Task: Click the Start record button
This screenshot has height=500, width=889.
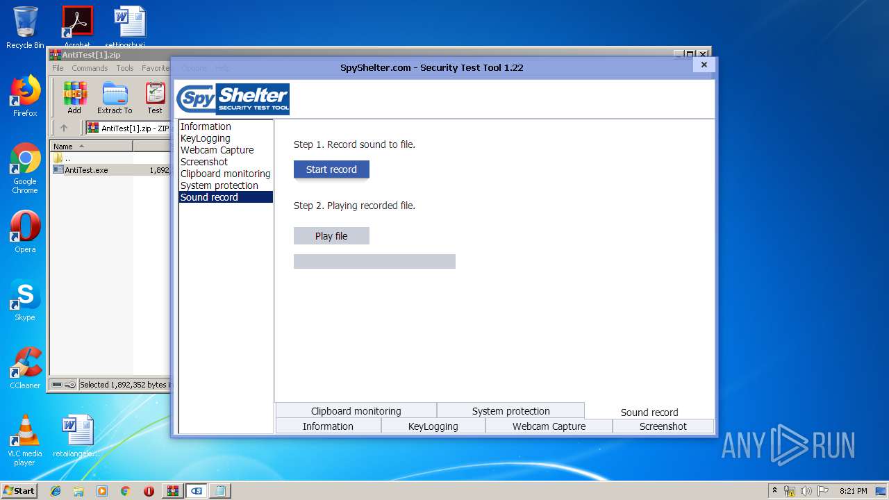Action: pos(331,169)
